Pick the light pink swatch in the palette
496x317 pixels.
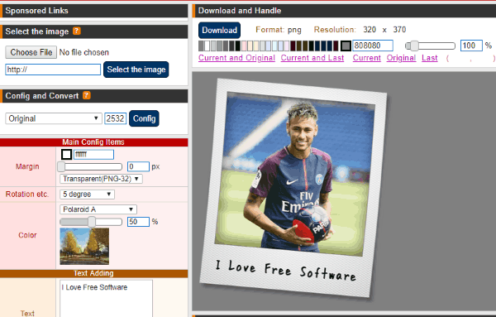point(244,46)
